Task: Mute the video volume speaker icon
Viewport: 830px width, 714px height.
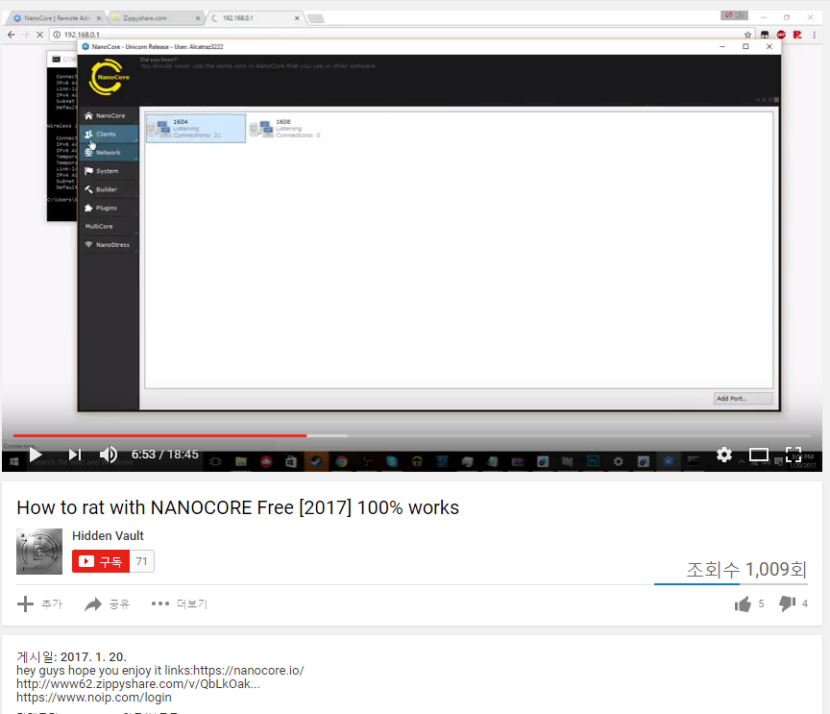Action: point(109,455)
